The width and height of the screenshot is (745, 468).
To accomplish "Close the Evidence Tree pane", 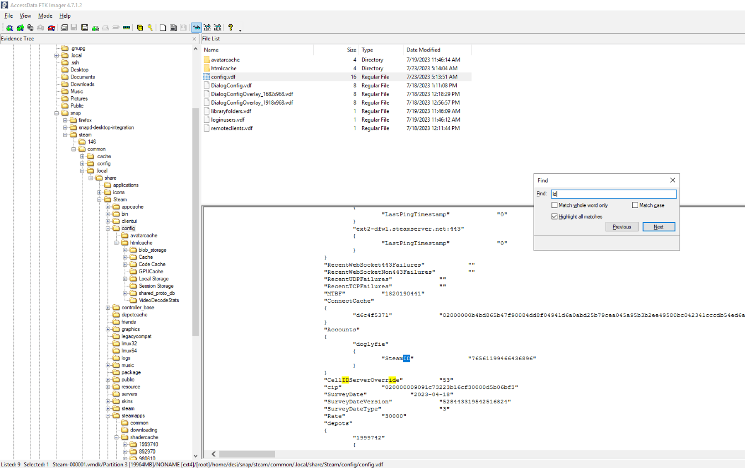I will [194, 39].
